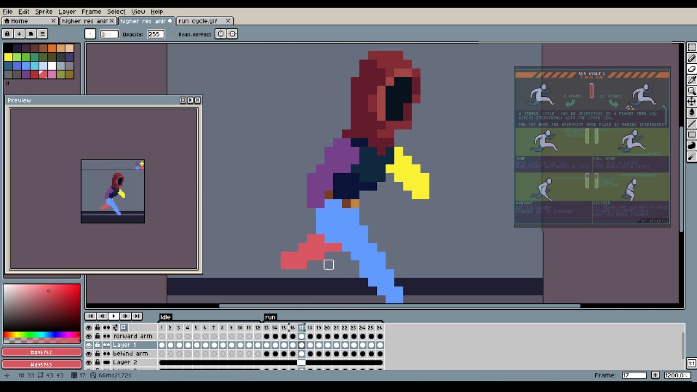Image resolution: width=697 pixels, height=392 pixels.
Task: Select the Zoom magnifier tool
Action: tap(692, 91)
